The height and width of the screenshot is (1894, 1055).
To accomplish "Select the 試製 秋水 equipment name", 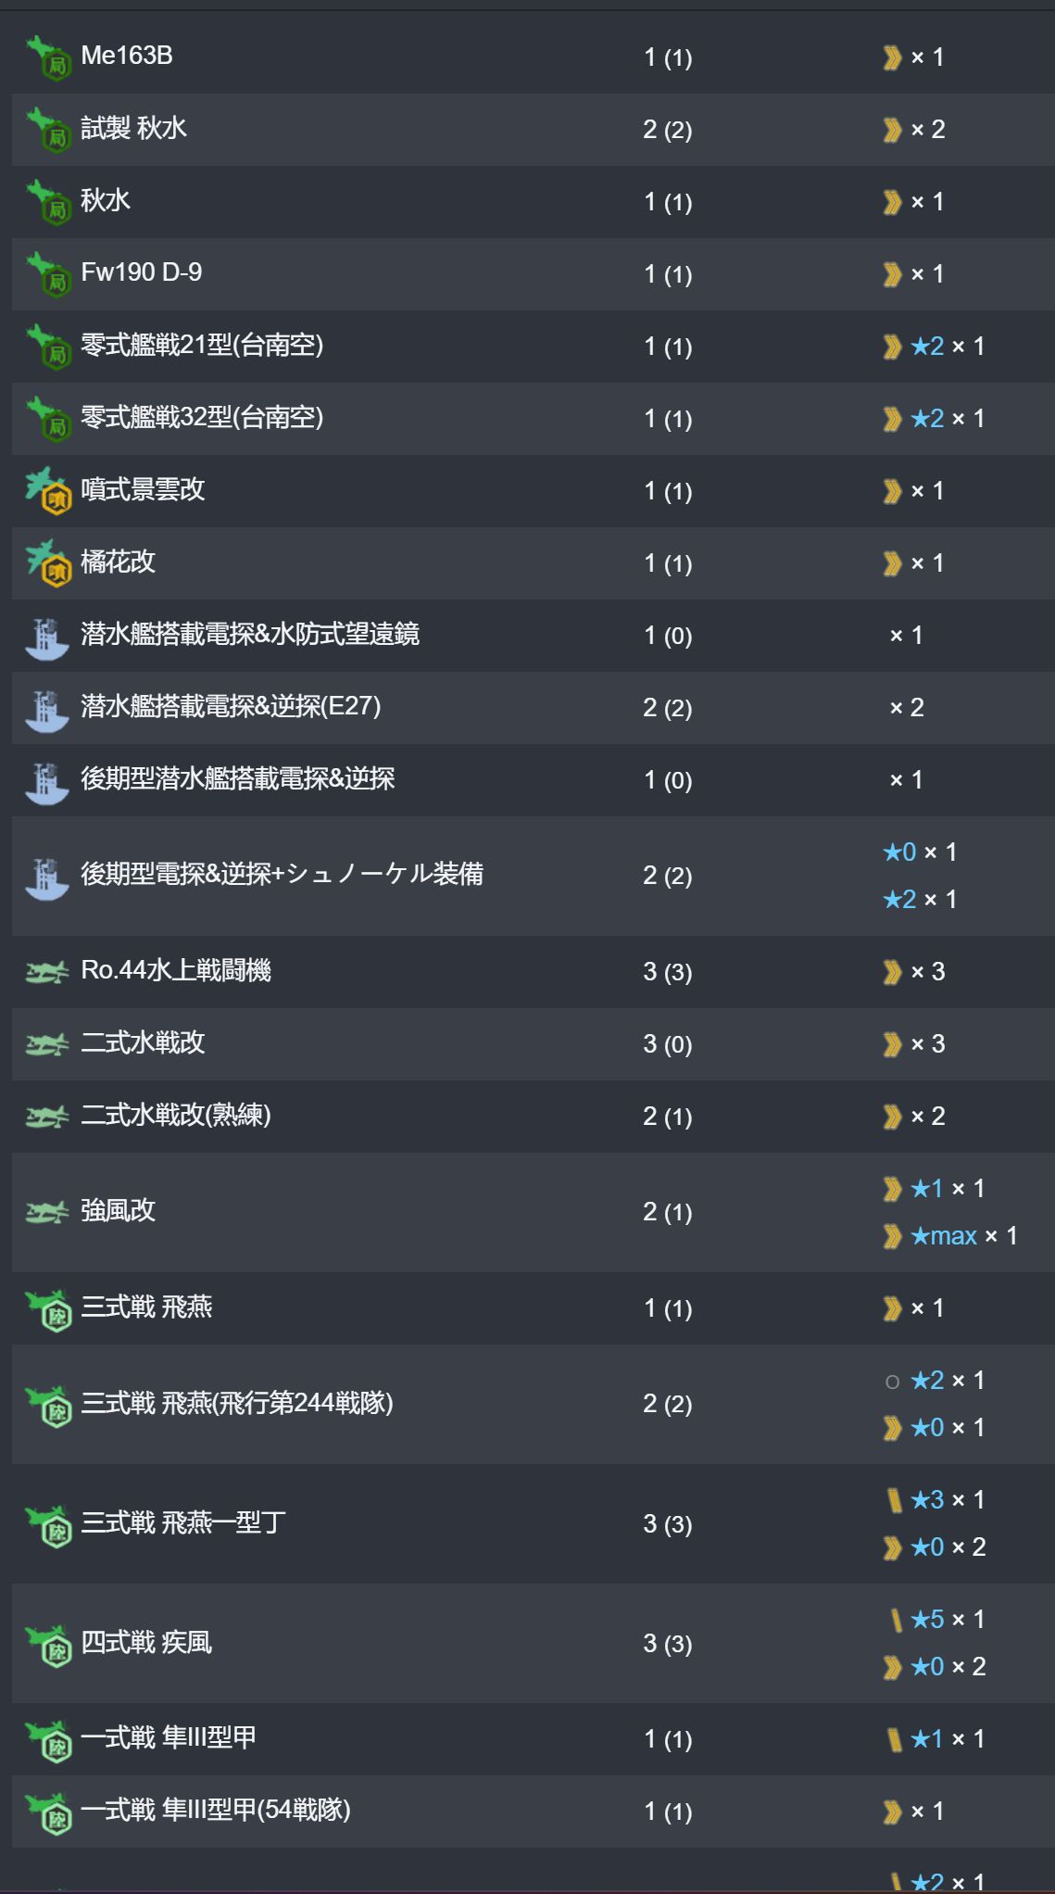I will 134,129.
